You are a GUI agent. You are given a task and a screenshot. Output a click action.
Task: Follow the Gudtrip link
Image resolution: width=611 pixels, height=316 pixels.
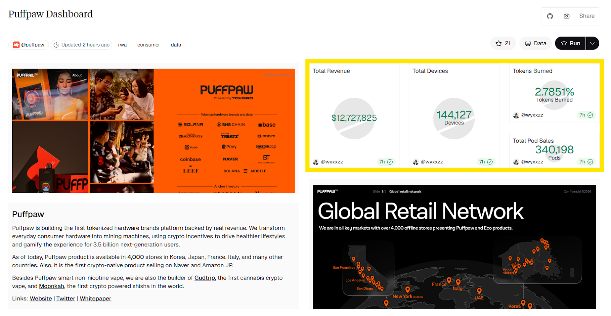click(205, 278)
